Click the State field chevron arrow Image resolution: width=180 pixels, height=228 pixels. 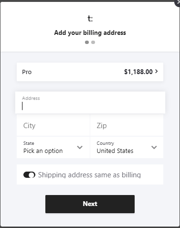click(80, 147)
